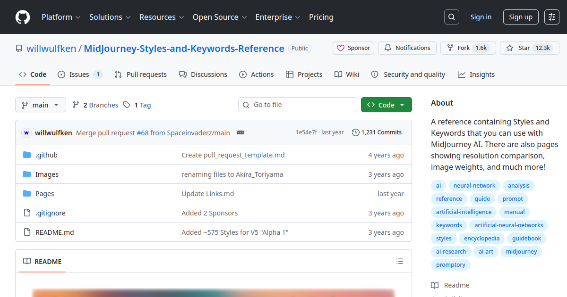Screen dimensions: 567x297
Task: Open commit "renaming files to Akira_Toriyama"
Action: pos(232,174)
